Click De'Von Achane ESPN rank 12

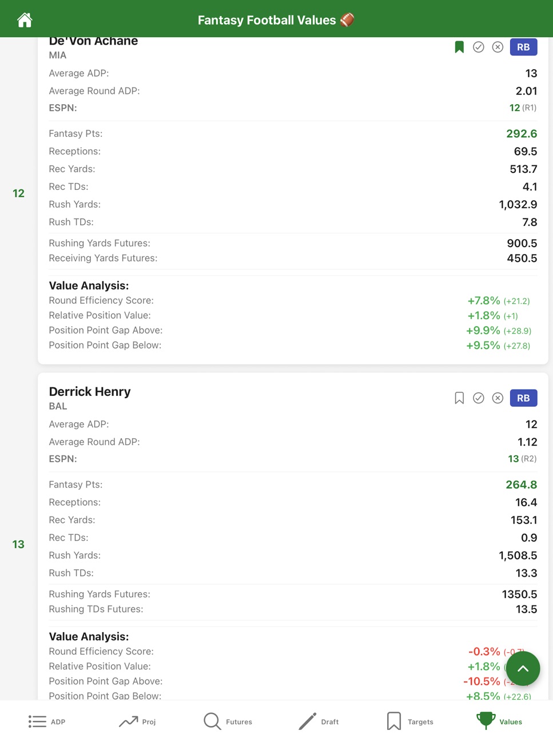[514, 108]
